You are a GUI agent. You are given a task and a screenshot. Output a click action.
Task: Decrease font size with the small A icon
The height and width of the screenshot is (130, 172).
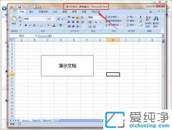63,19
